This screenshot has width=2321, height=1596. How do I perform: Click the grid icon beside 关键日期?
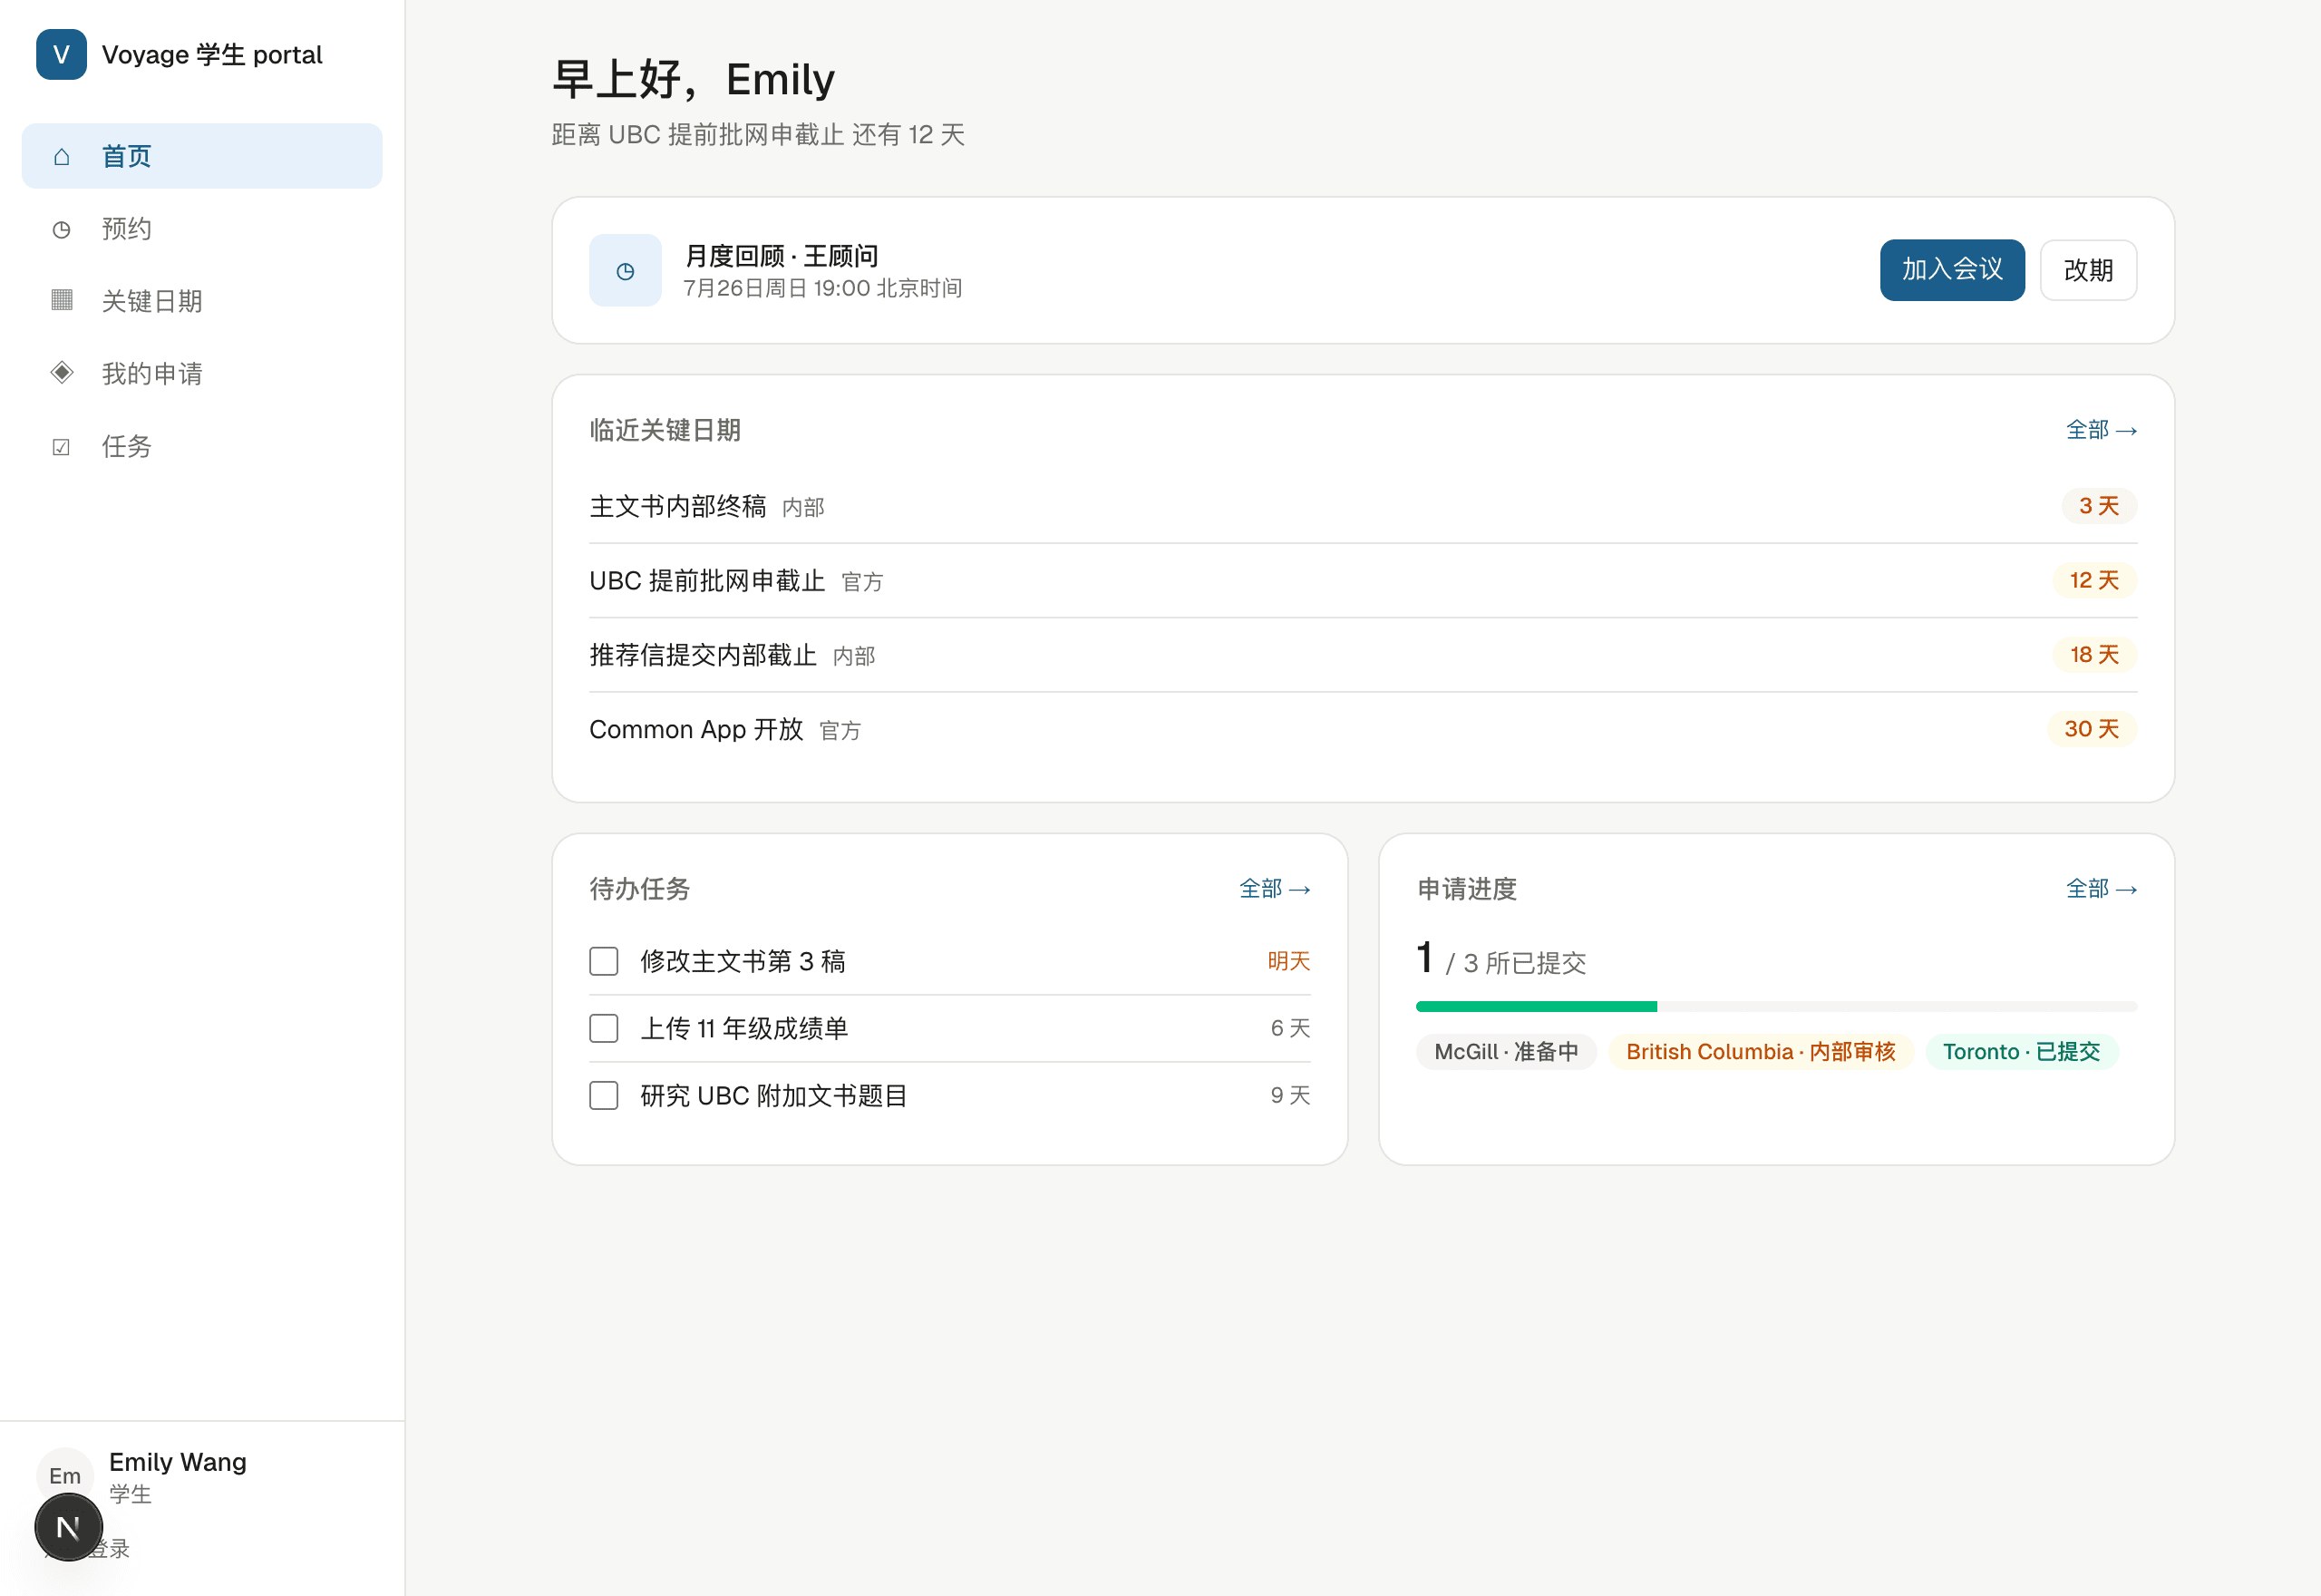62,300
